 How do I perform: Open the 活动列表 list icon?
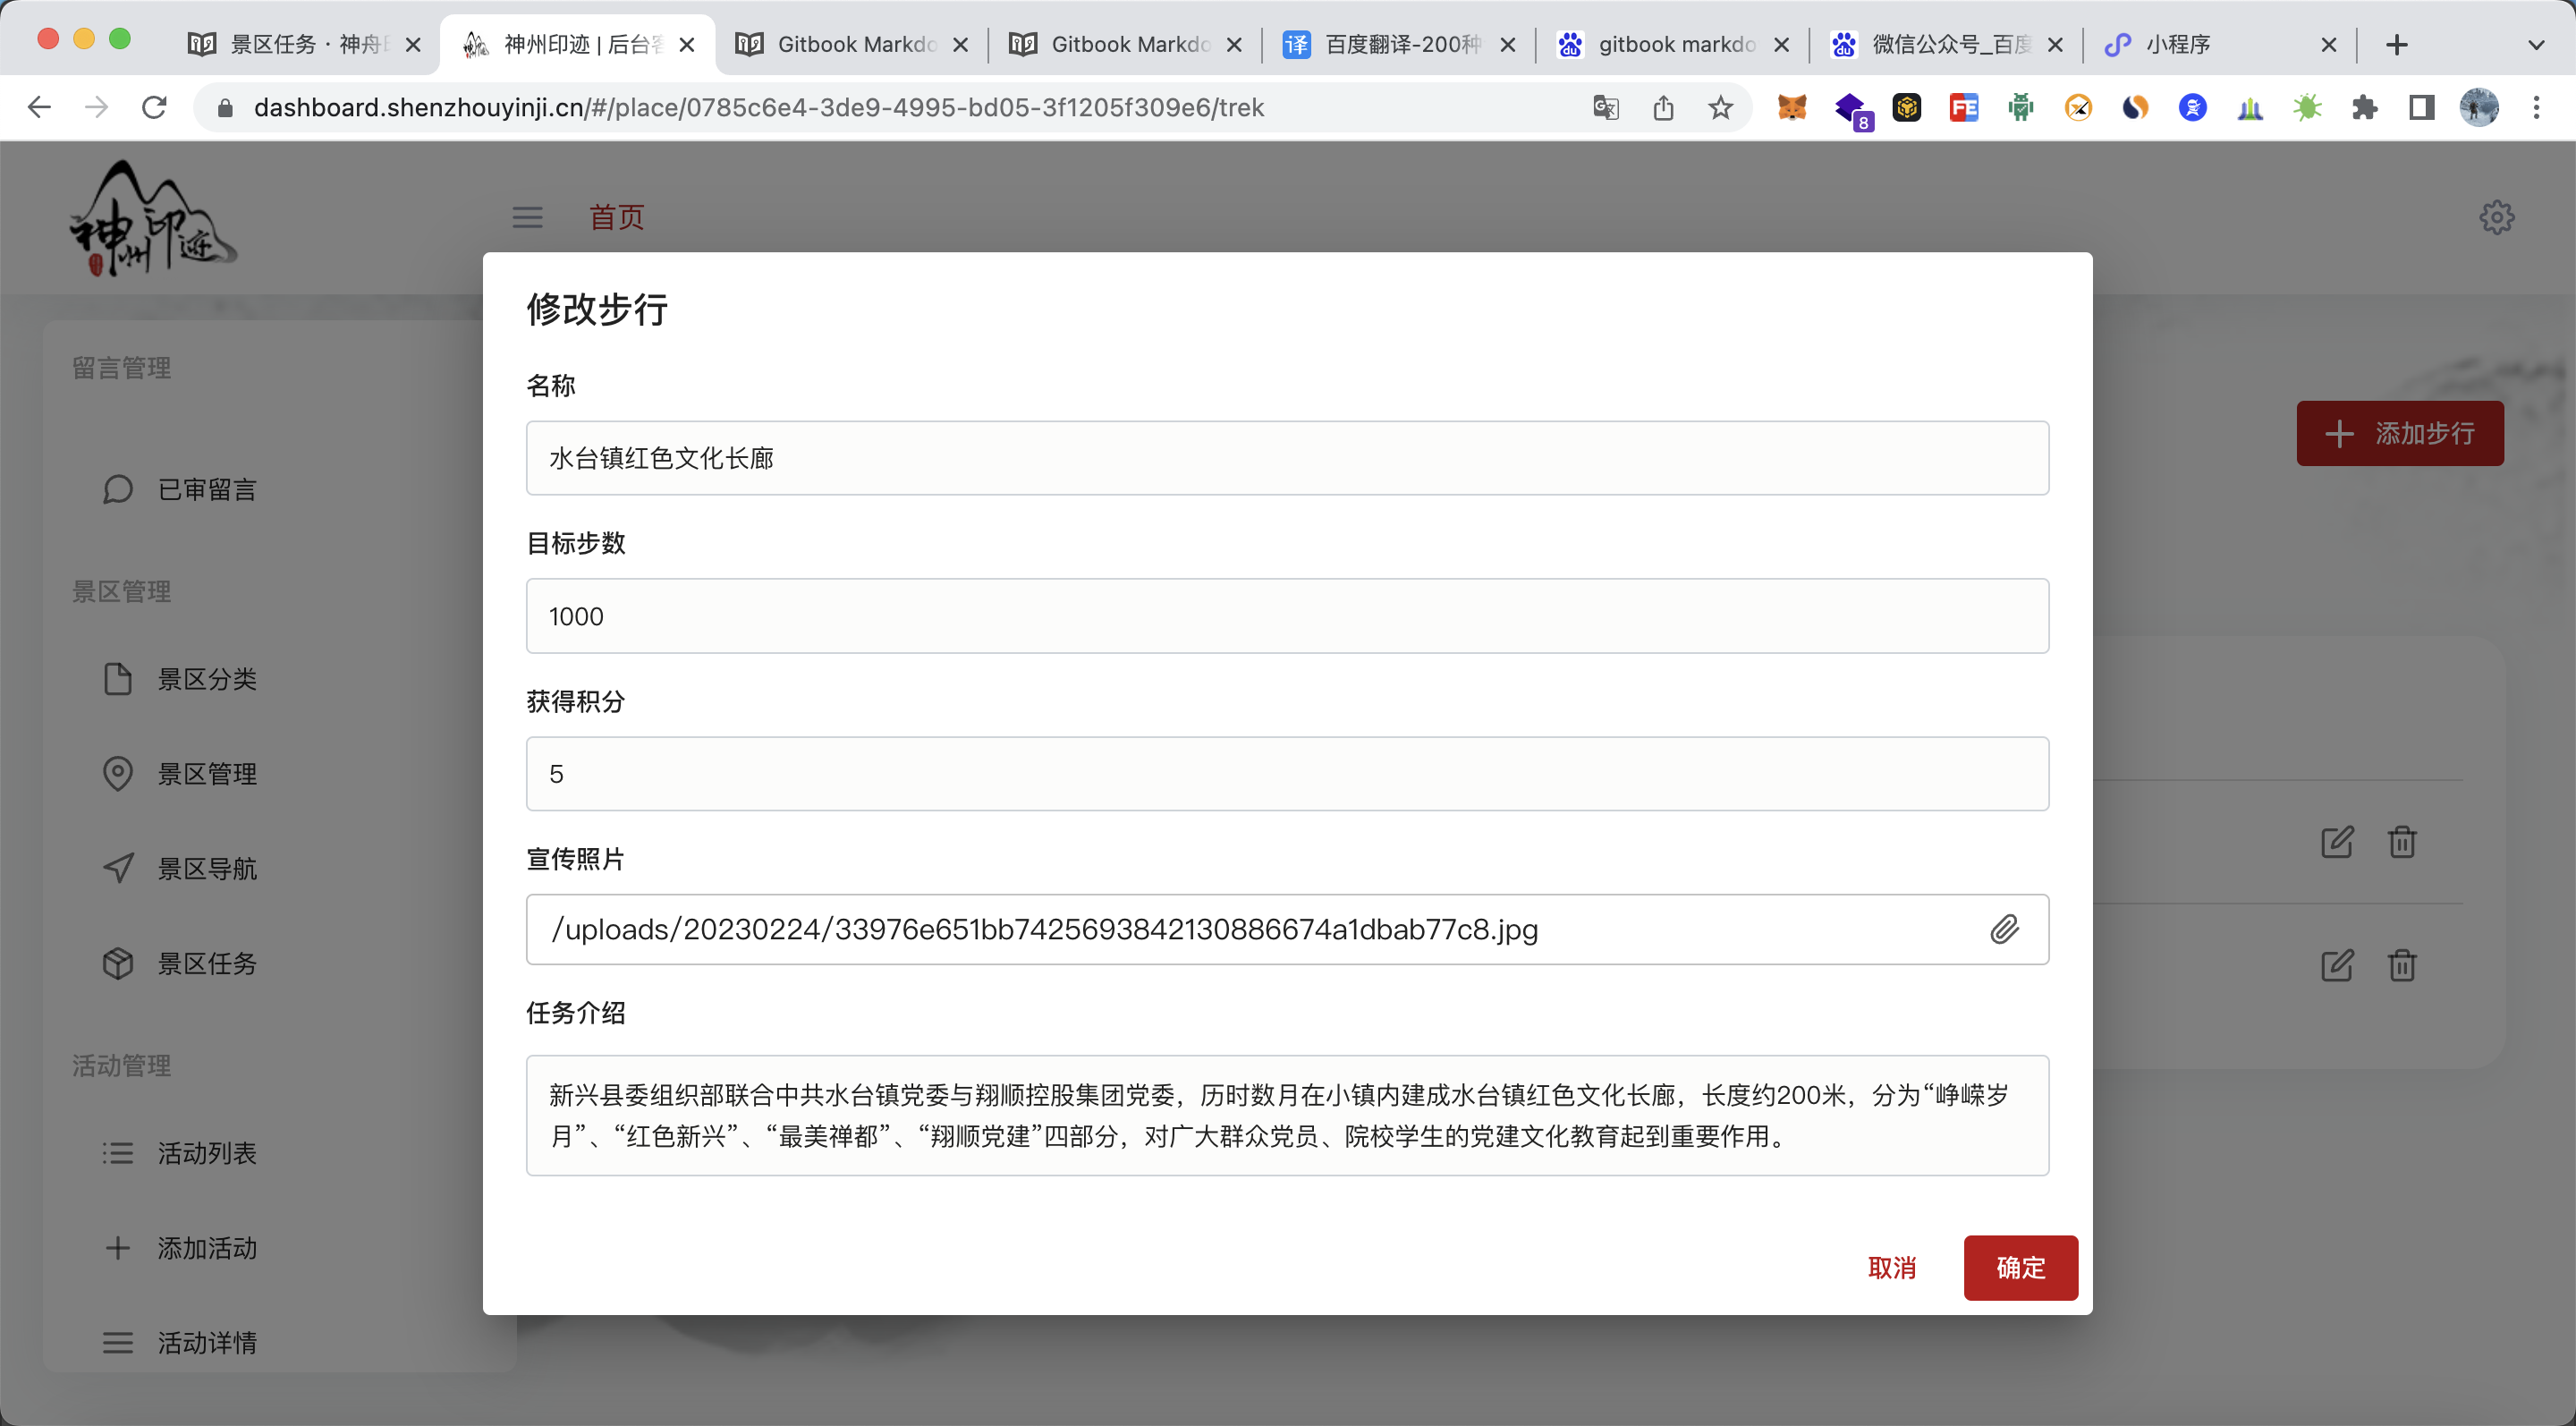[117, 1152]
